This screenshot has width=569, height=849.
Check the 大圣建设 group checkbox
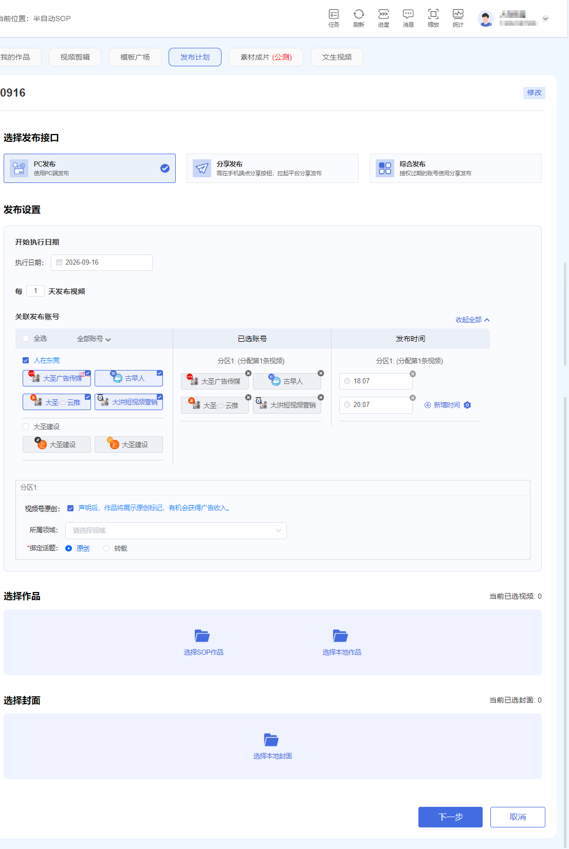[x=26, y=427]
